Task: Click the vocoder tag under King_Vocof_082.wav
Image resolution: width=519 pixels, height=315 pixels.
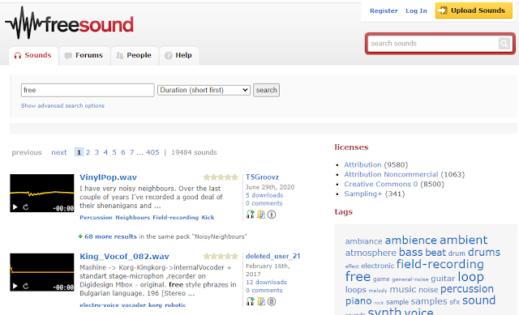Action: pyautogui.click(x=133, y=304)
